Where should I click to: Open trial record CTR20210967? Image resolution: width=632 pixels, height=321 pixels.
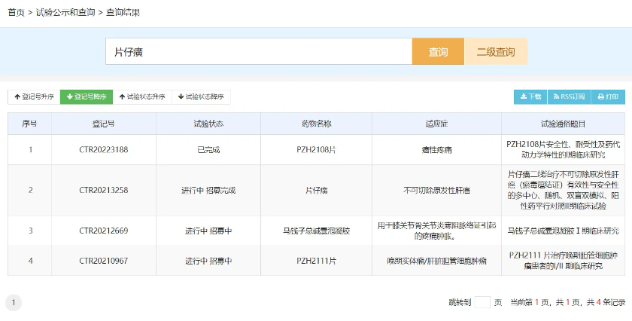[104, 261]
